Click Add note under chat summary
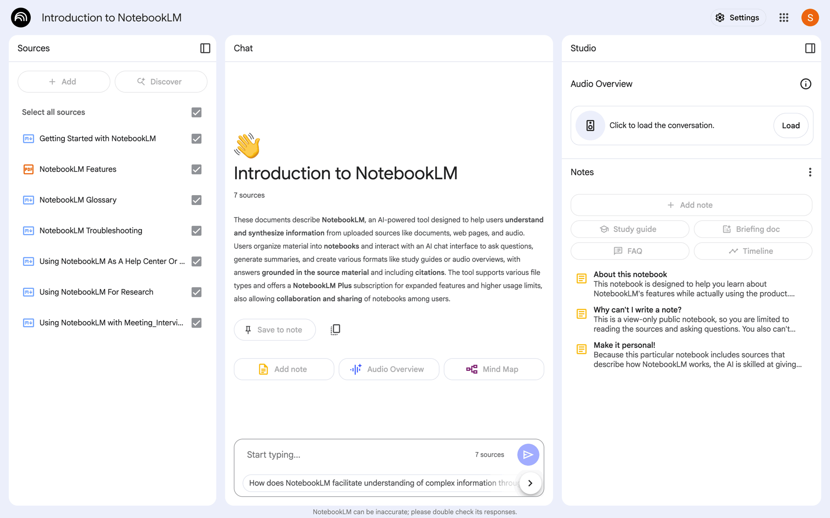The image size is (830, 518). (284, 369)
